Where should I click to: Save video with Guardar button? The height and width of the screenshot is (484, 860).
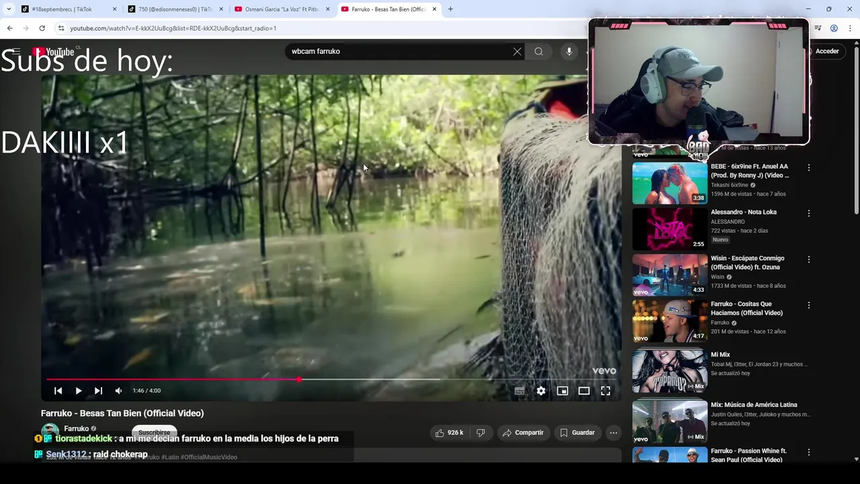[x=577, y=433]
